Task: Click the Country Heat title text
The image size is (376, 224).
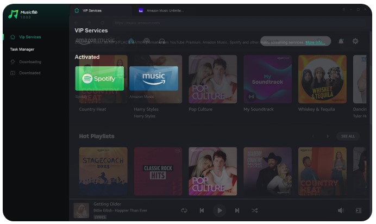Action: [92, 109]
